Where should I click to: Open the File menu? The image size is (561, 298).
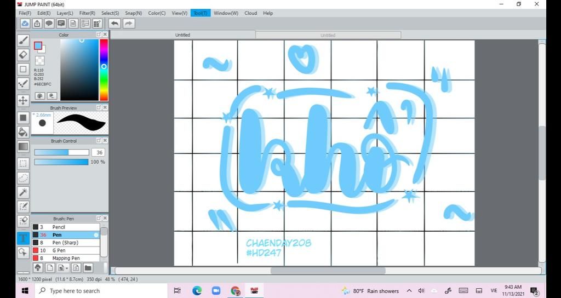(x=25, y=13)
